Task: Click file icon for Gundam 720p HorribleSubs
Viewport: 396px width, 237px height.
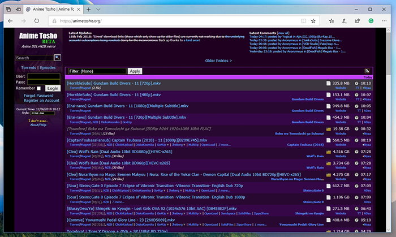Action: [x=328, y=83]
